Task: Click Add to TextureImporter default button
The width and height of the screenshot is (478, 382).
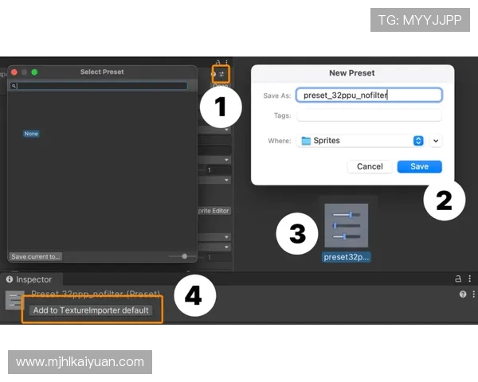Action: [x=91, y=310]
